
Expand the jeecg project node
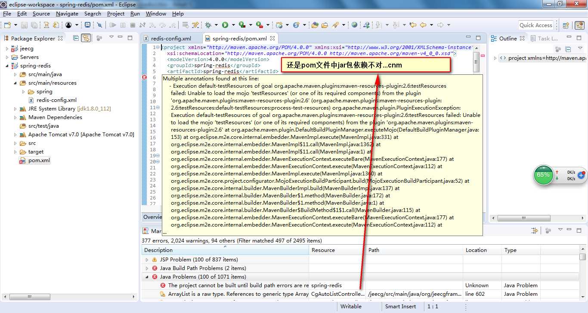(7, 49)
